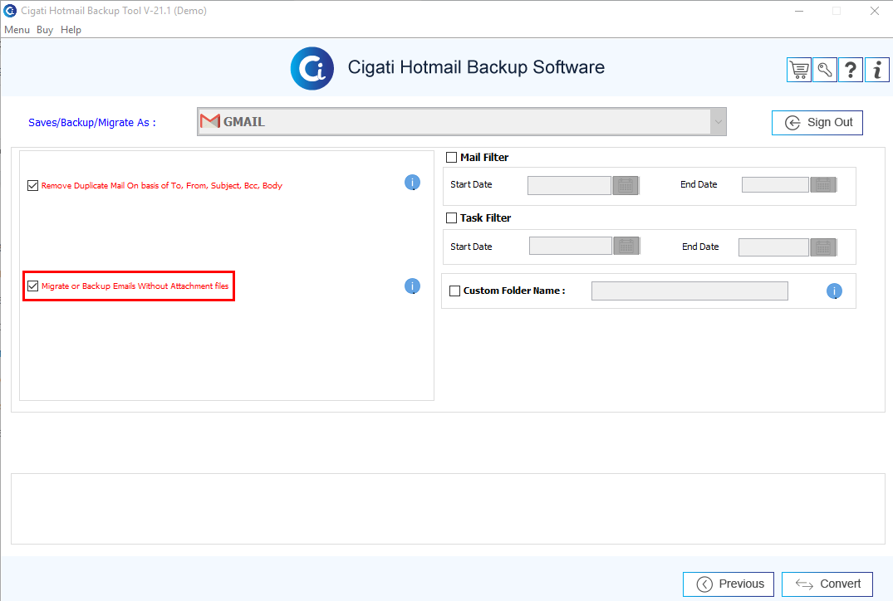Click Mail Filter Start Date field
Screen dimensions: 893x601
point(570,186)
